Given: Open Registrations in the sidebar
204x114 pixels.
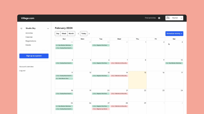Looking at the screenshot, I should [x=31, y=41].
